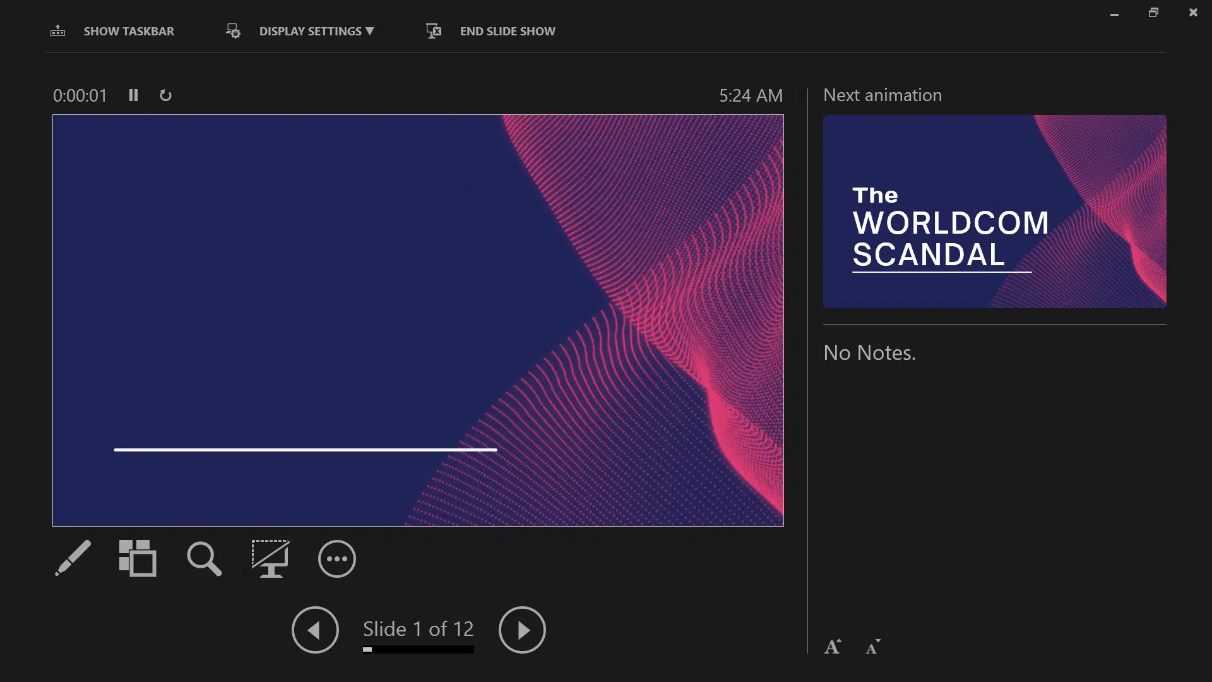Image resolution: width=1212 pixels, height=682 pixels.
Task: Click the slide progress bar
Action: (x=418, y=649)
